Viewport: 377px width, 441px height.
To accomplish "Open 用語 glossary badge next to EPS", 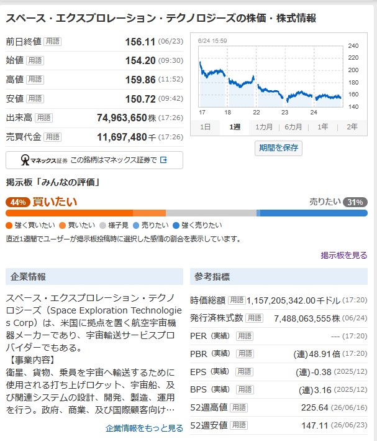I will click(x=244, y=372).
